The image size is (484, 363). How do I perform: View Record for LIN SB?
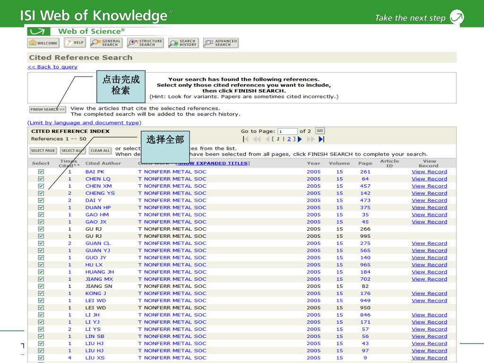(429, 336)
